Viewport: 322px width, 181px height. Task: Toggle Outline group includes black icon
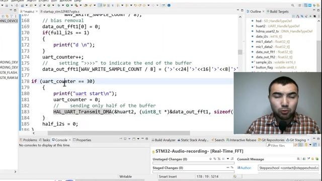pos(314,16)
